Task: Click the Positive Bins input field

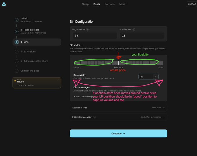Action: 142,36
